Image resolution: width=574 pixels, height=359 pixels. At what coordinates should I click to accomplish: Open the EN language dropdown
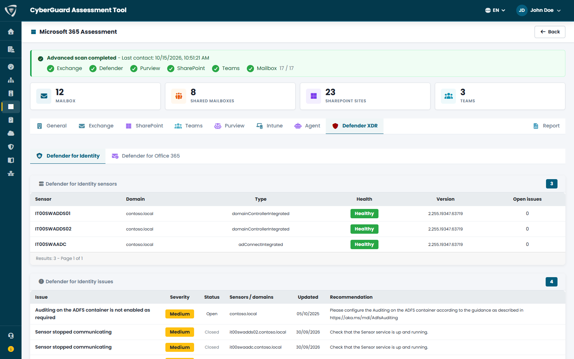point(495,10)
